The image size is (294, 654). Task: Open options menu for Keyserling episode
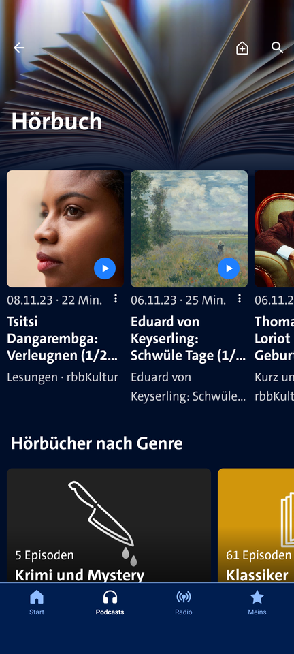[240, 298]
